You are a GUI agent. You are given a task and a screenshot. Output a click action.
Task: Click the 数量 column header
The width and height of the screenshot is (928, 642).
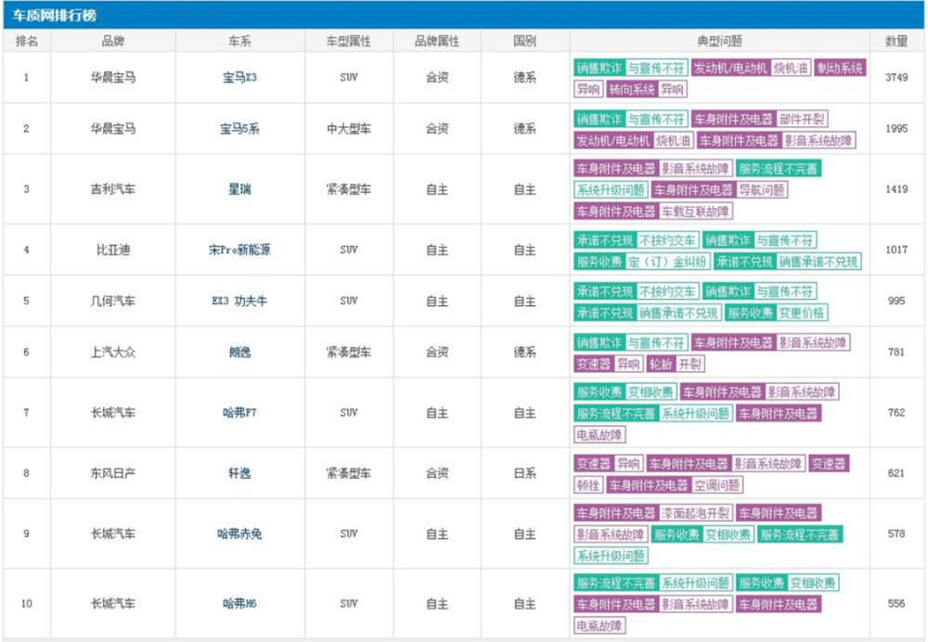point(896,41)
